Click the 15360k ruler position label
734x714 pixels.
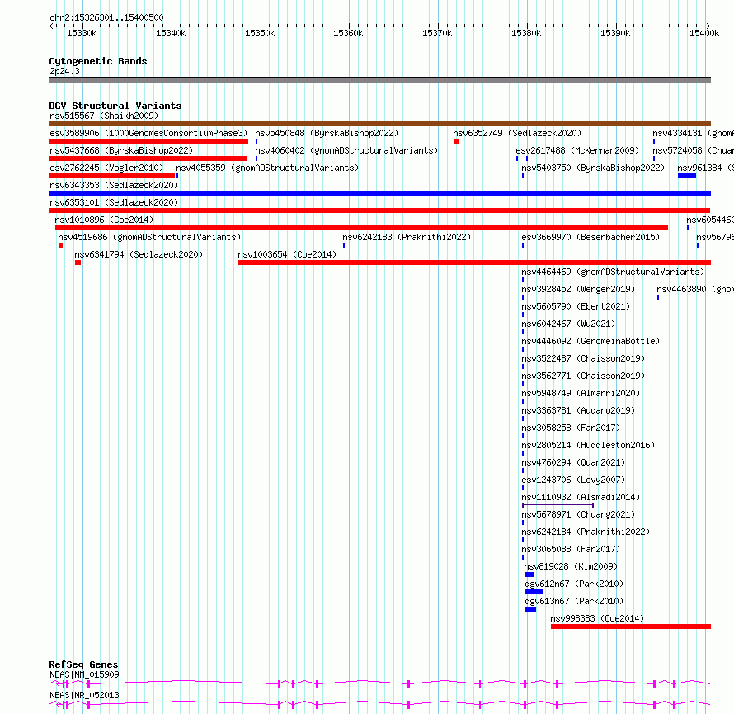(348, 33)
